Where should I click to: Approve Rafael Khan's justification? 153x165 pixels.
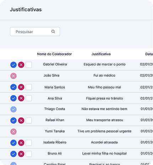point(13,120)
